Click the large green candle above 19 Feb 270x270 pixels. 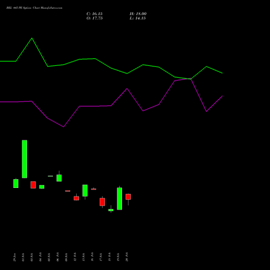pyautogui.click(x=119, y=199)
